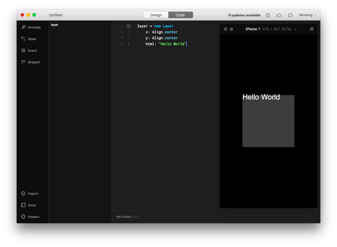Viewport: 337px width, 247px height.
Task: Open the Docs icon in sidebar
Action: pyautogui.click(x=23, y=205)
